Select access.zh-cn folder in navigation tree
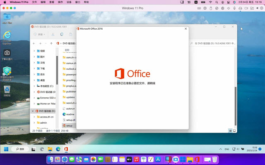265x165 pixels. 45,117
